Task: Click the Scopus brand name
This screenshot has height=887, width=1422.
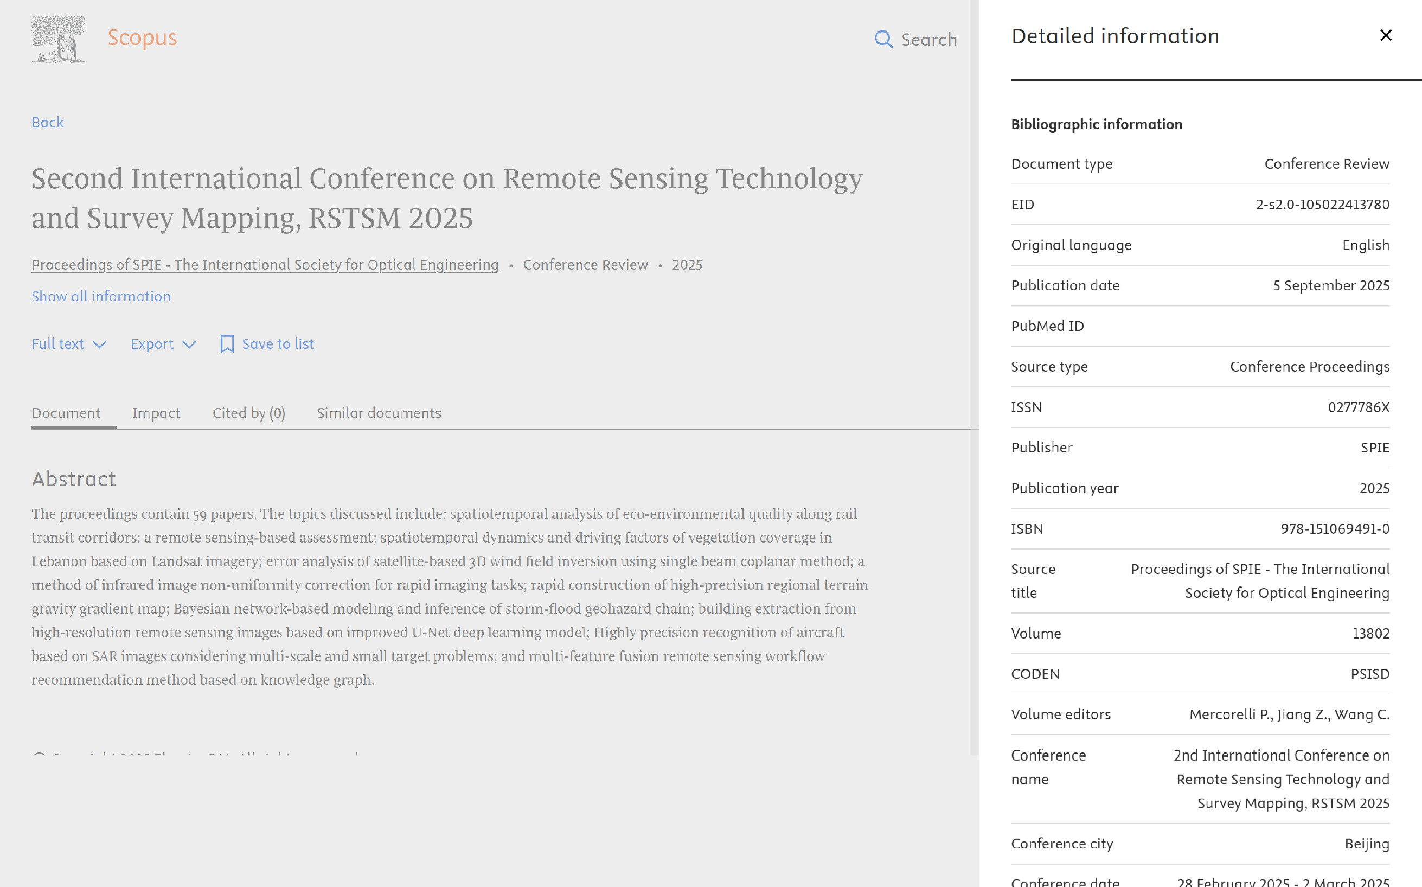Action: [x=142, y=37]
